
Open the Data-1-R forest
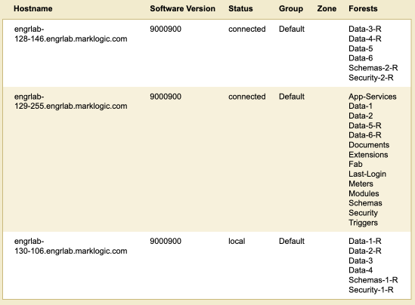coord(365,241)
